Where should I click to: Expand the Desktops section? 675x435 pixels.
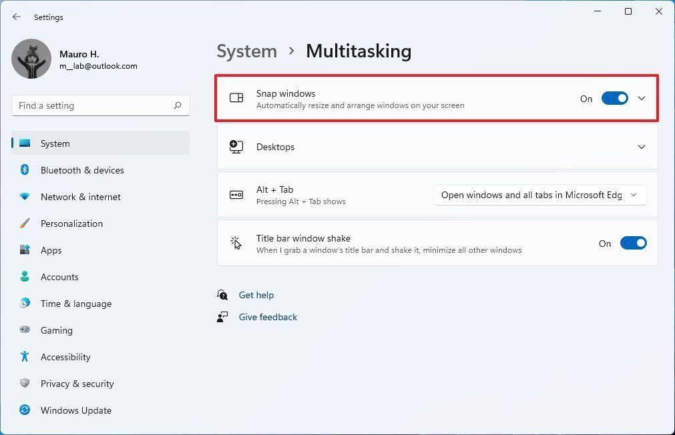(641, 147)
